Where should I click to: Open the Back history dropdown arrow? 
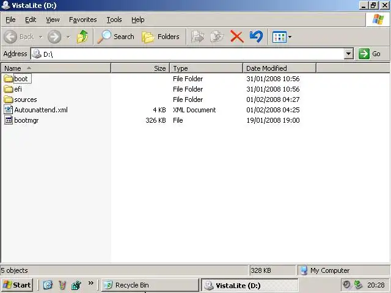pos(41,37)
